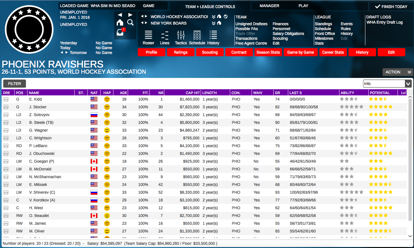Open the Schedule grid icon
Viewport: 414px width, 248px height.
pyautogui.click(x=197, y=36)
